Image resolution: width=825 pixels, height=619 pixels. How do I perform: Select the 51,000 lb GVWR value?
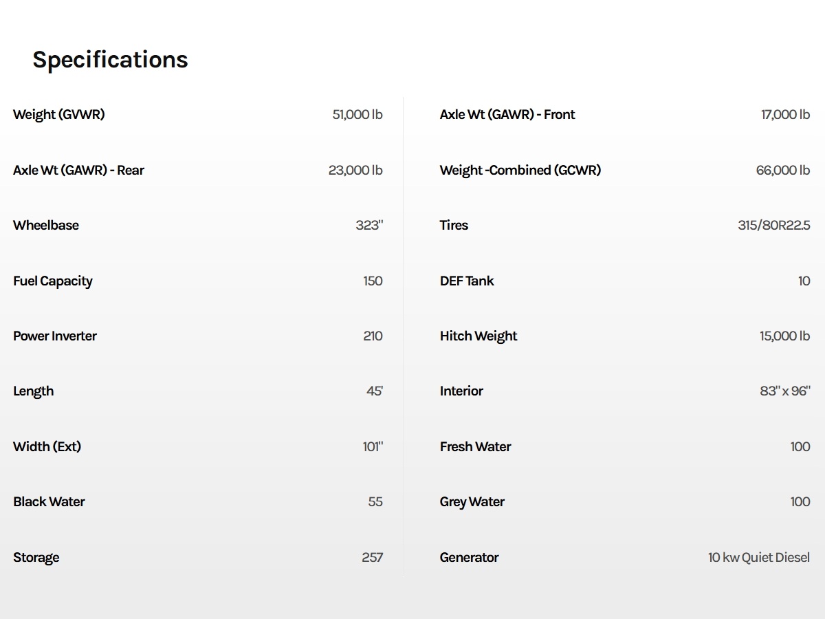coord(357,115)
